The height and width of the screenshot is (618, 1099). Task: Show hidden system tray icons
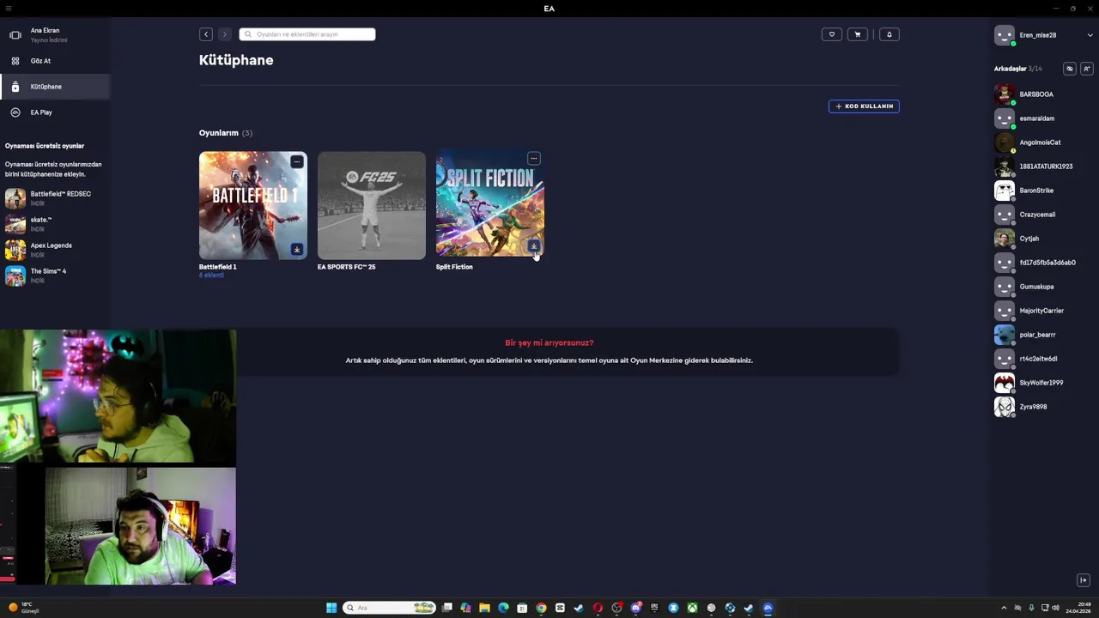(x=1004, y=608)
